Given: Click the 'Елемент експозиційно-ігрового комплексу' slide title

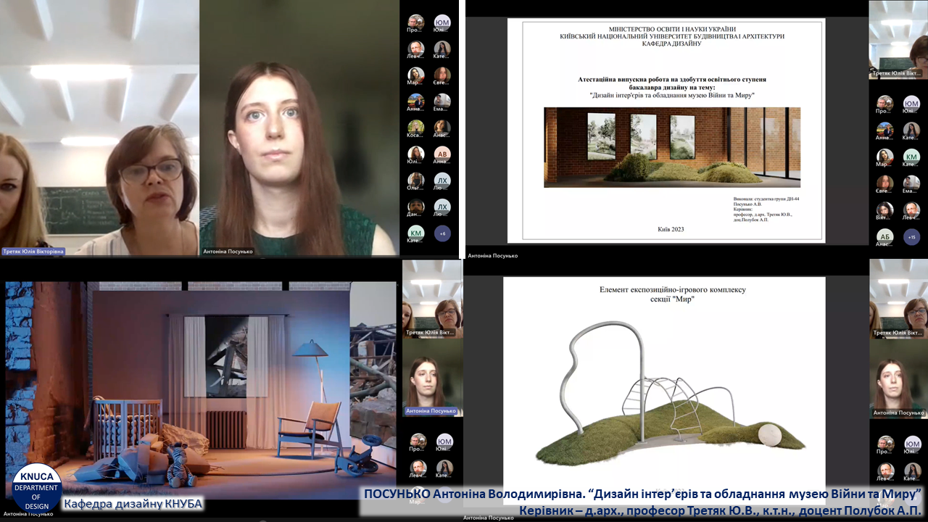Looking at the screenshot, I should [672, 289].
